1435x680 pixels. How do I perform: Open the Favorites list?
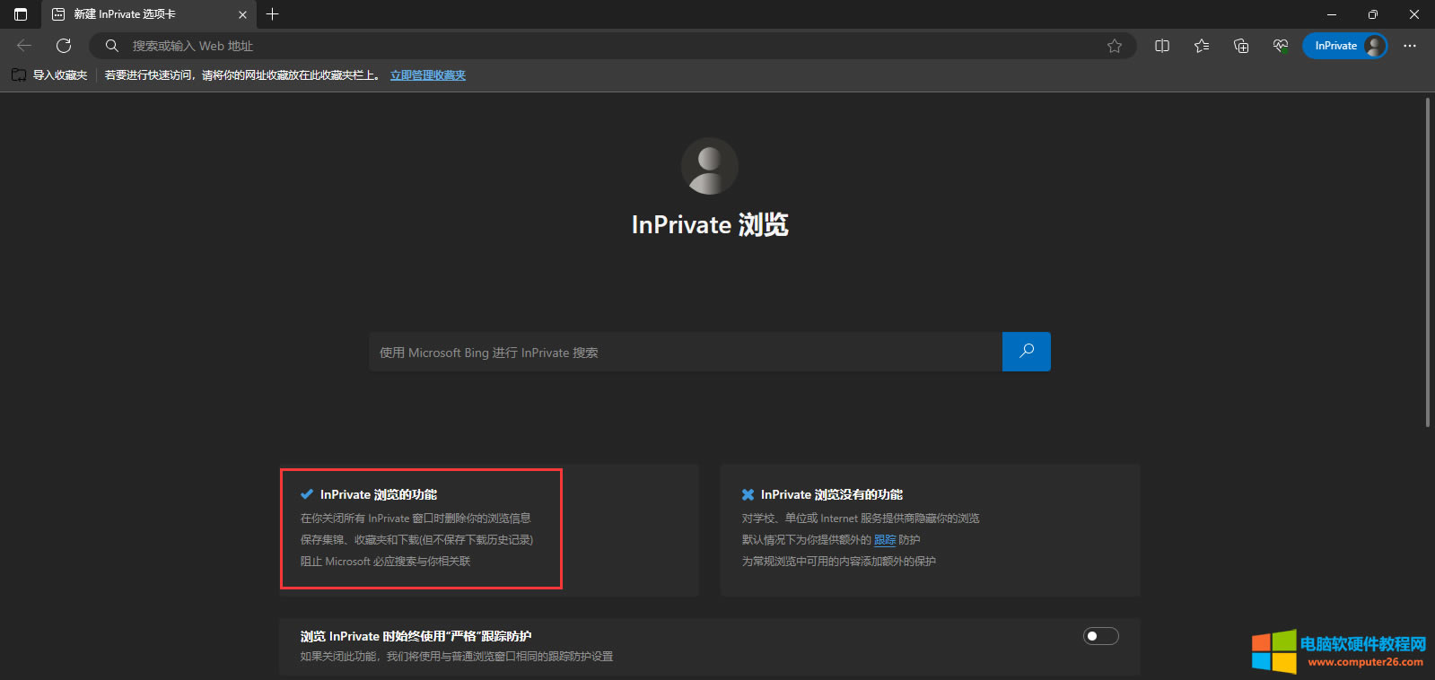(1202, 46)
